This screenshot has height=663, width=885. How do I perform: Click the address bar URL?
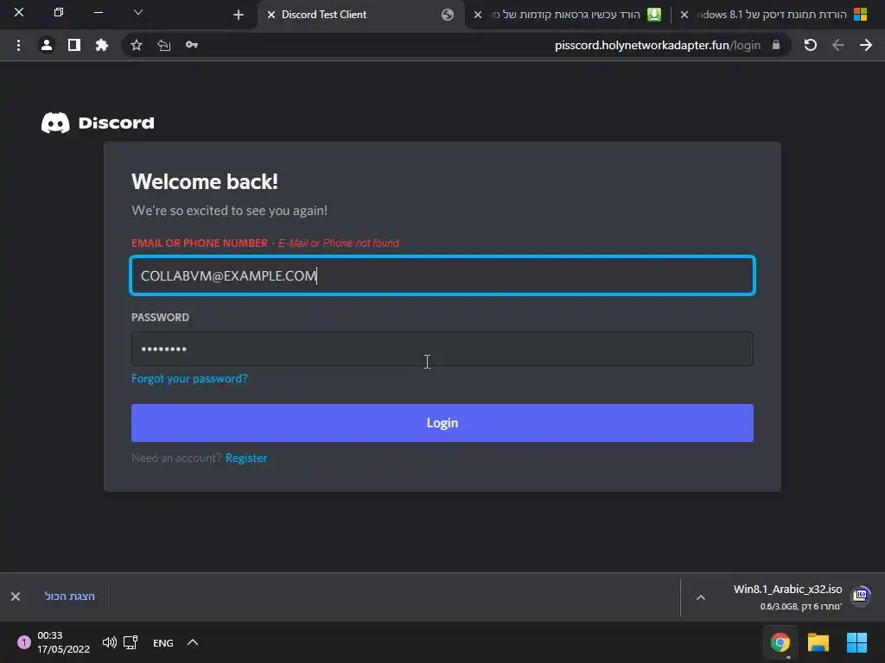[657, 45]
